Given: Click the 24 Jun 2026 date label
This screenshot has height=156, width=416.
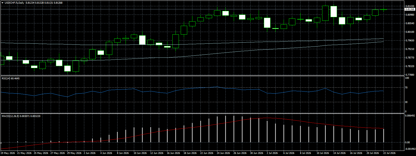Looking at the screenshot, I should point(223,153).
